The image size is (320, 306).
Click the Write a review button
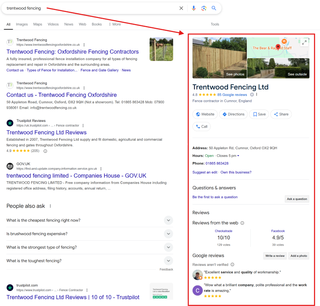275,256
